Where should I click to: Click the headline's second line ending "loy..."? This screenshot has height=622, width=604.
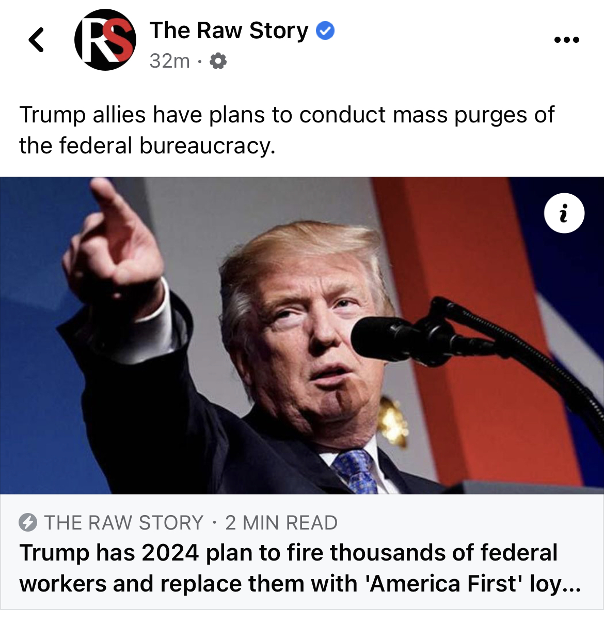[x=300, y=584]
